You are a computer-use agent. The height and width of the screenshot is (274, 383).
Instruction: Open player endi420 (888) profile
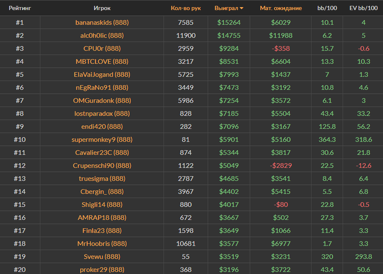coord(102,127)
